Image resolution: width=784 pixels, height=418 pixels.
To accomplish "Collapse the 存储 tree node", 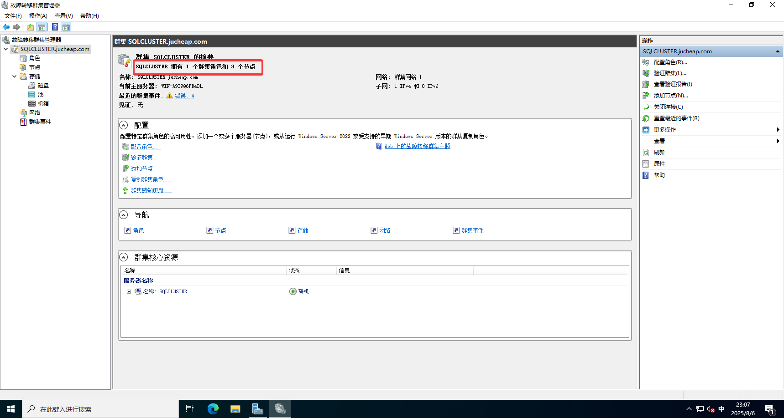I will [14, 76].
